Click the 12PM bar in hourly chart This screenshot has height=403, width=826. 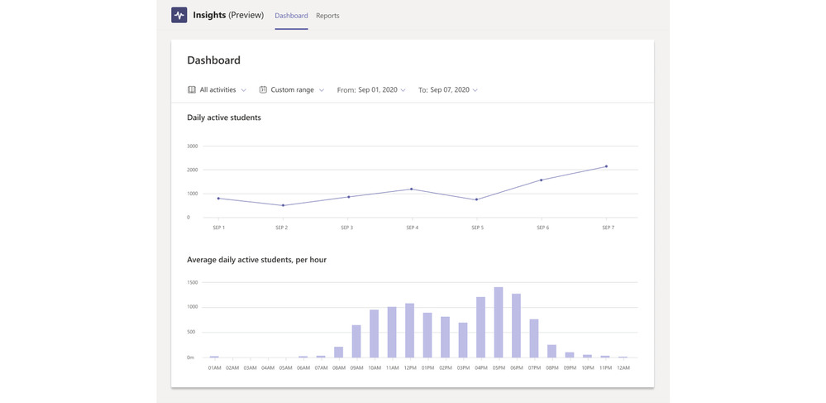pos(409,330)
